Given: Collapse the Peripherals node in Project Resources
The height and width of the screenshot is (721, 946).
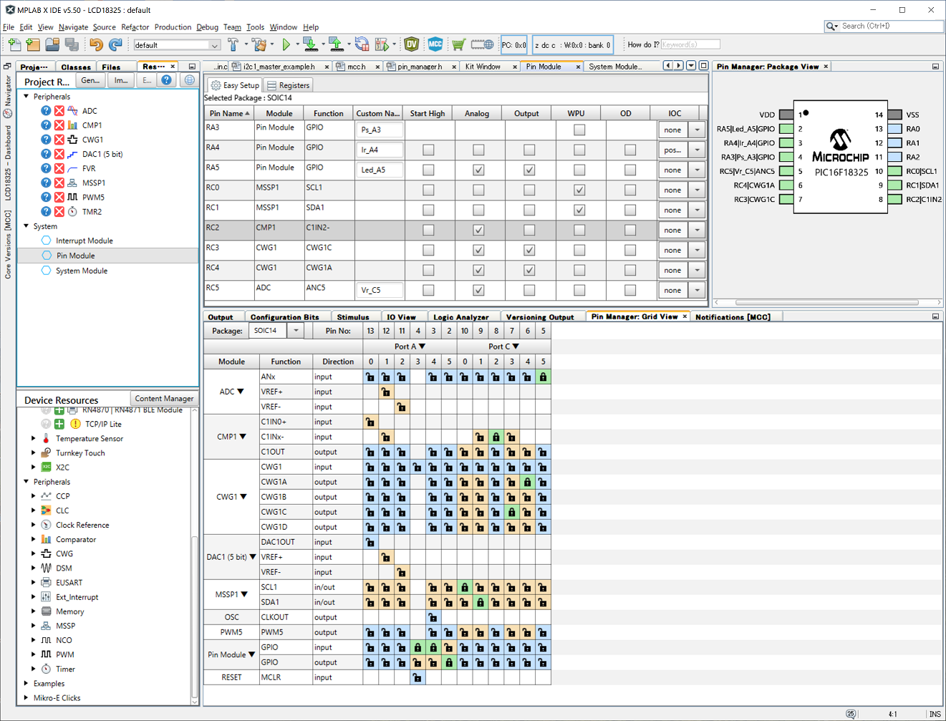Looking at the screenshot, I should (26, 97).
